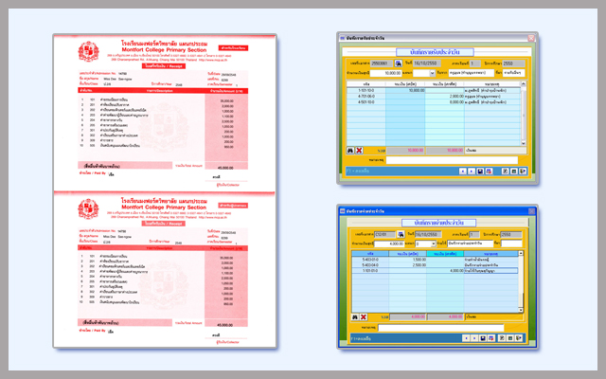Click the highlighted credit column header in รายจ่าย grid

(445, 254)
